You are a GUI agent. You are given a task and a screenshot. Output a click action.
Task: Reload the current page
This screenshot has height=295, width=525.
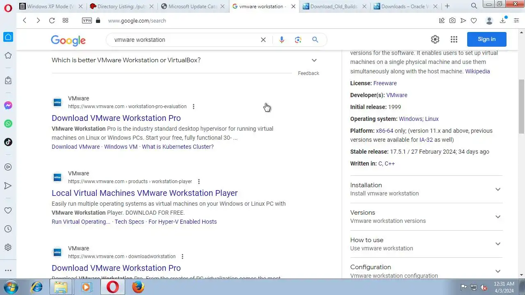pos(52,20)
